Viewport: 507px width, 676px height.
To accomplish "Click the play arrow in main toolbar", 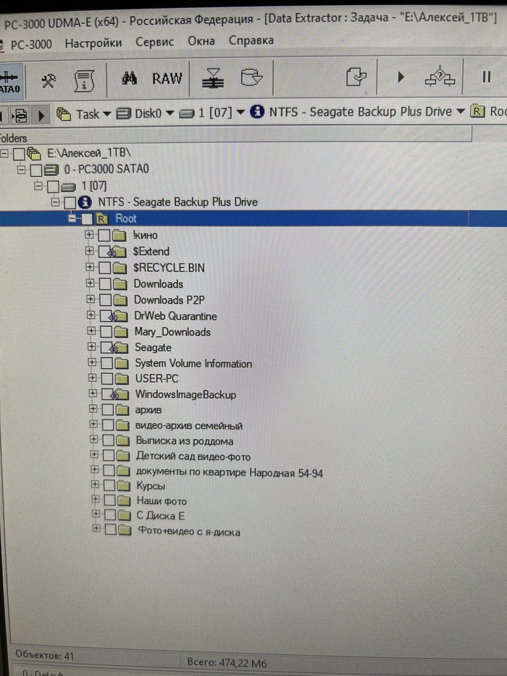I will 401,78.
